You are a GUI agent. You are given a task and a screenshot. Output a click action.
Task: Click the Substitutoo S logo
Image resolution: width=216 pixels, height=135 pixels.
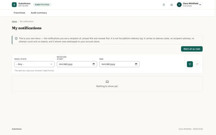pos(14,5)
